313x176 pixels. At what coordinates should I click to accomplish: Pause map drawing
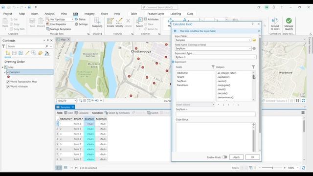(297, 101)
